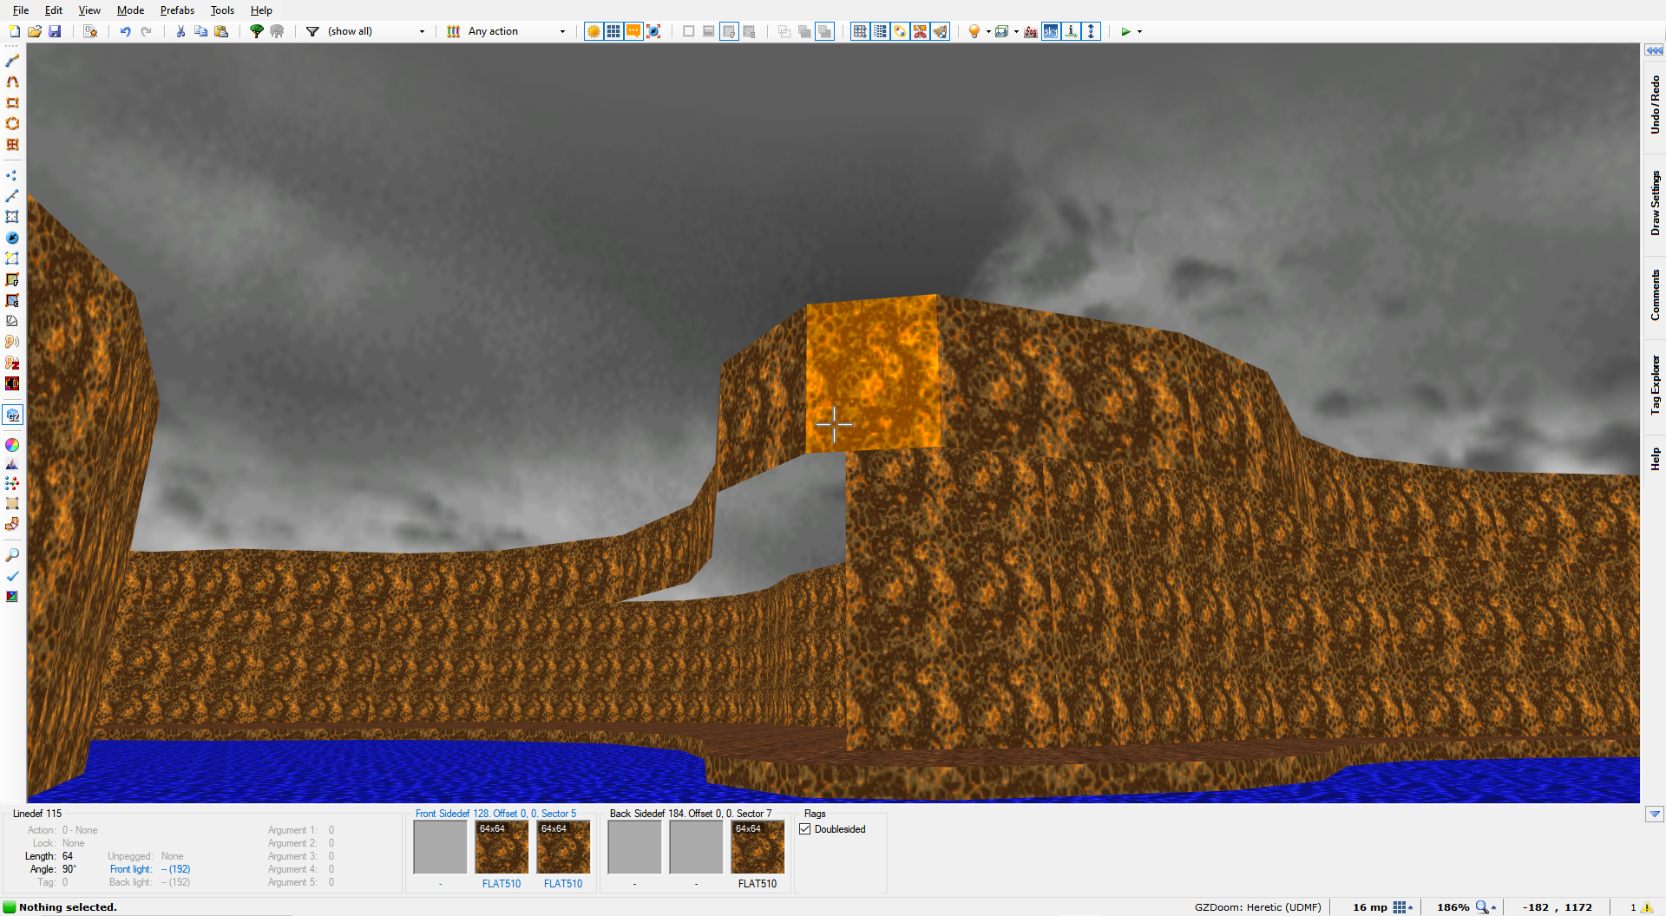Viewport: 1666px width, 916px height.
Task: Select the Draw Grid tool in the sidebar
Action: coord(12,145)
